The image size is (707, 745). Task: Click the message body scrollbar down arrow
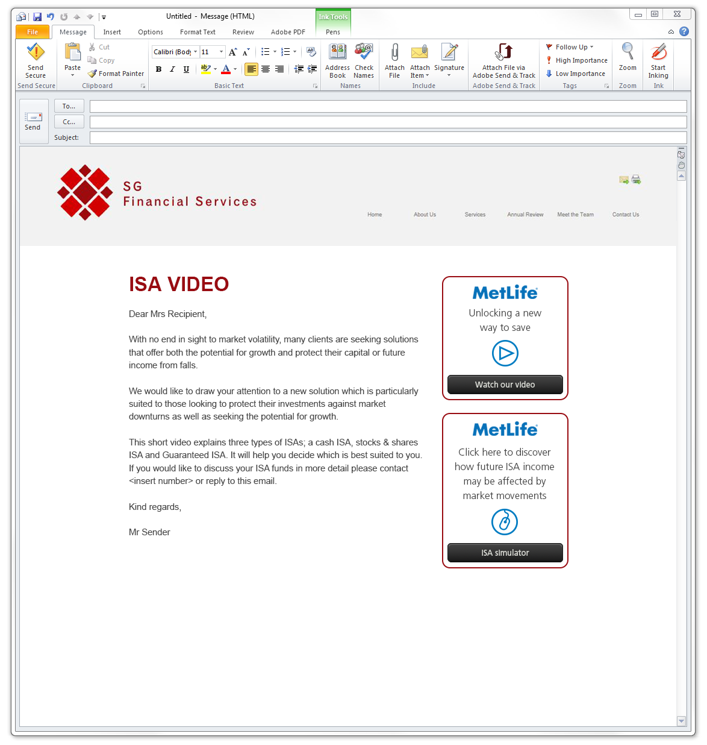pyautogui.click(x=681, y=721)
